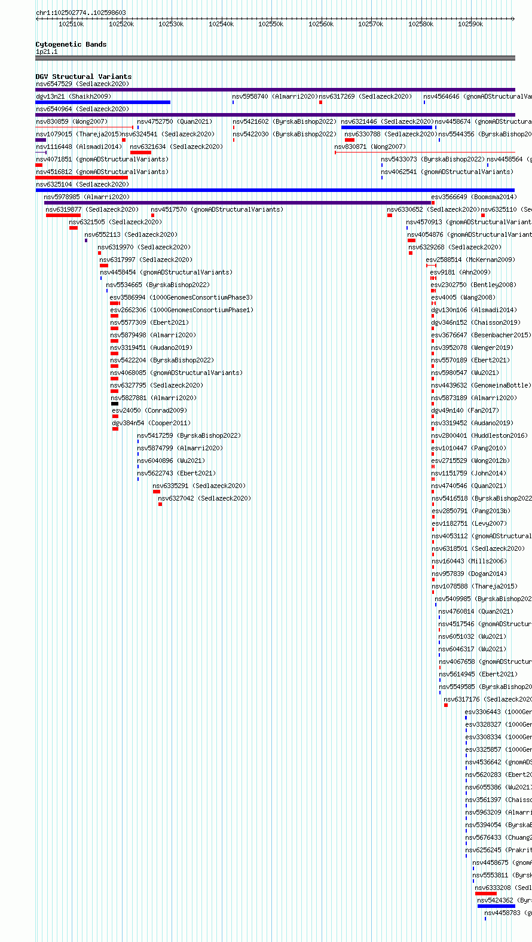The width and height of the screenshot is (532, 942).
Task: Select the nsv5422030 (ByrskaBishop2022) label
Action: [x=285, y=134]
